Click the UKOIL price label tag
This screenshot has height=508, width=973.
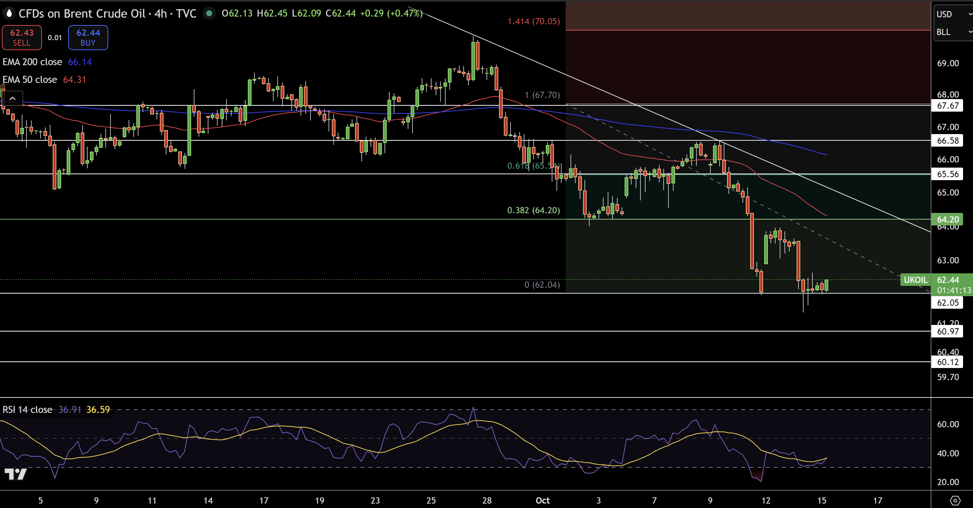click(915, 280)
